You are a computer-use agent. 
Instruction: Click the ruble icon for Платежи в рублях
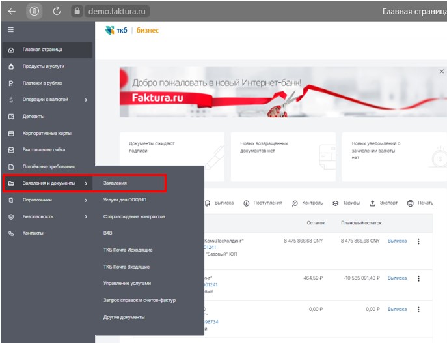click(x=11, y=83)
